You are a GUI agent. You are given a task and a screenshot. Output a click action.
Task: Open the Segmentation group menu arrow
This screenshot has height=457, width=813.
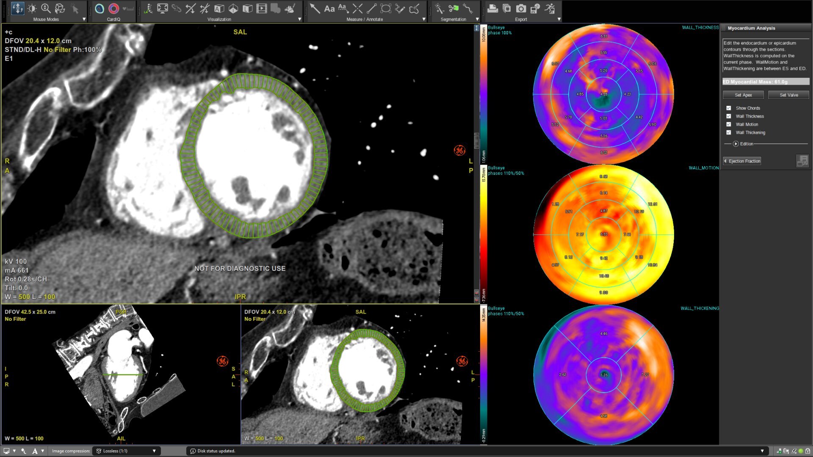tap(477, 19)
